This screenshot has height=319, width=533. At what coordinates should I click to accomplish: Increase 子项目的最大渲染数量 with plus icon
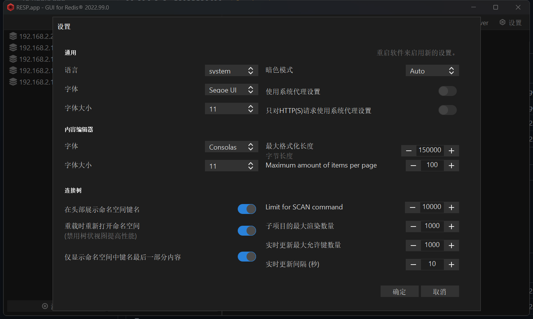pos(451,226)
